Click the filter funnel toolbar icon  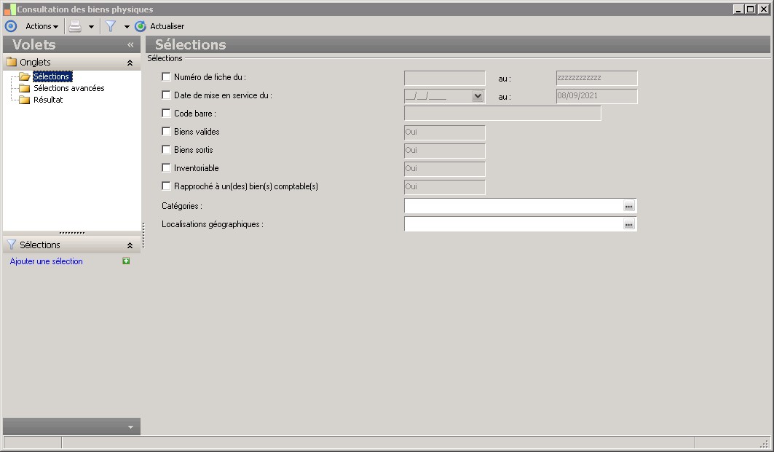111,26
